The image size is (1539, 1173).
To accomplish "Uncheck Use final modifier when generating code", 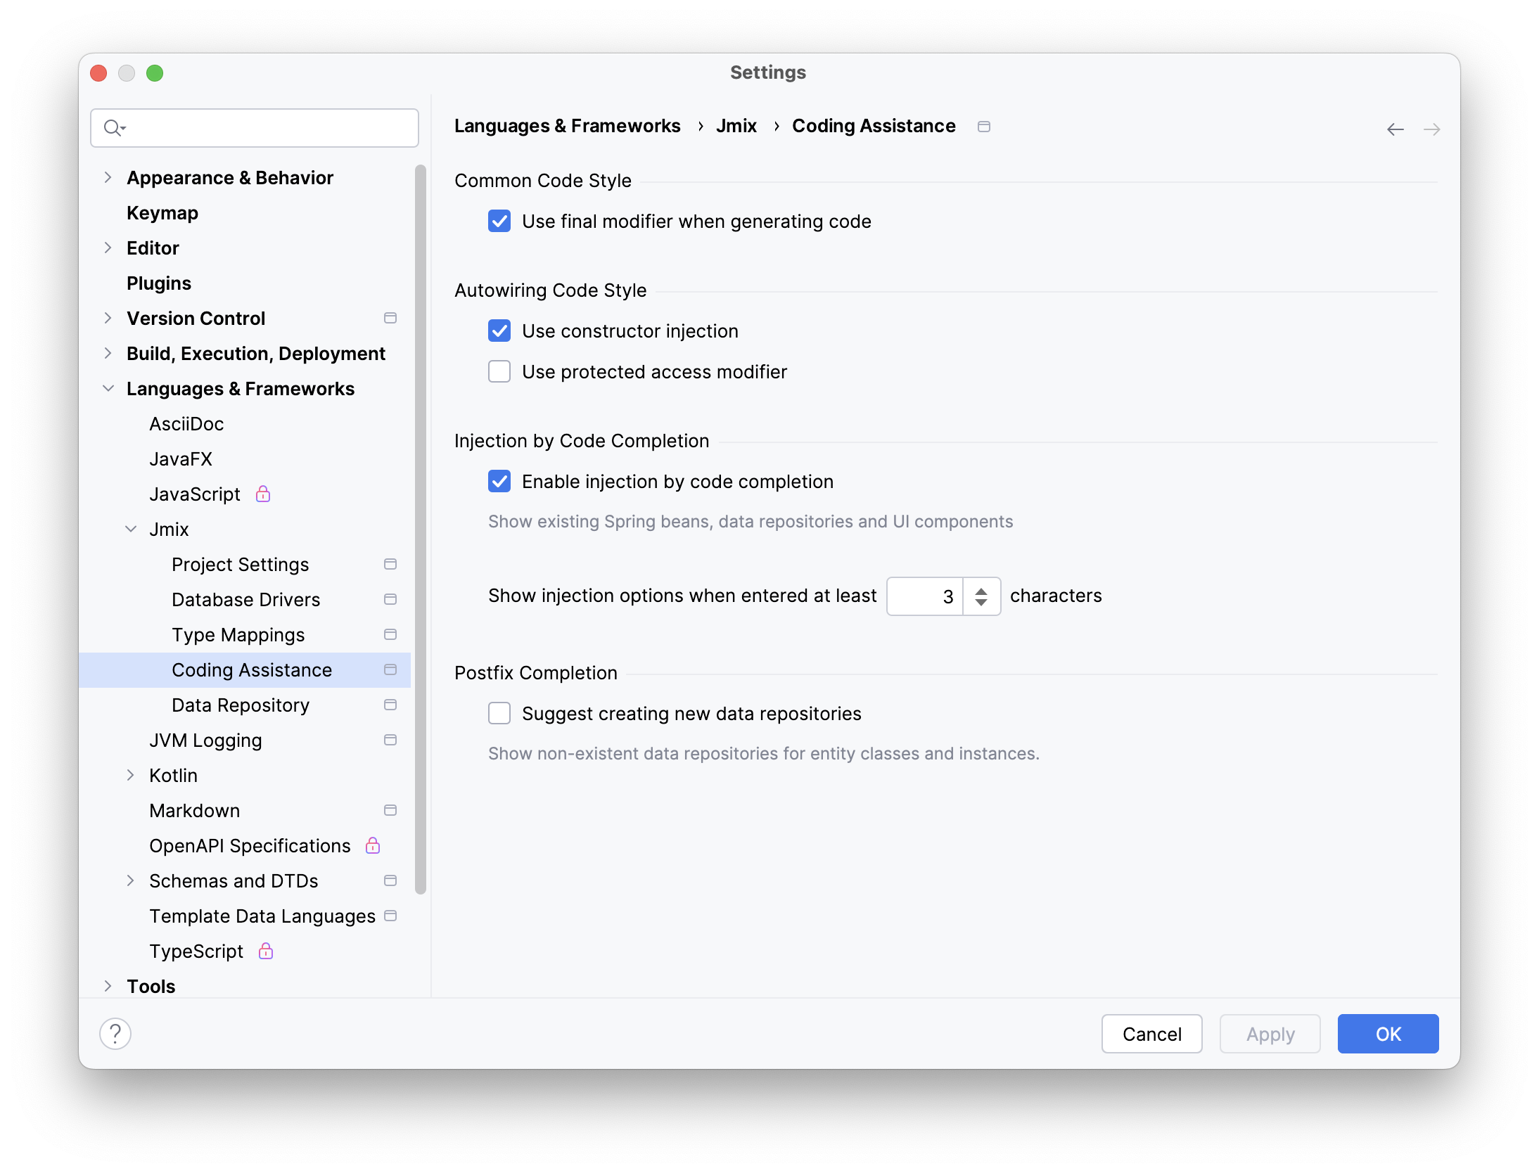I will 499,221.
